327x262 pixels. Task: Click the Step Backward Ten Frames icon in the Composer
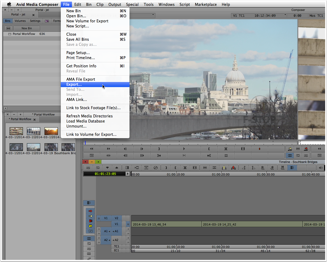point(125,155)
